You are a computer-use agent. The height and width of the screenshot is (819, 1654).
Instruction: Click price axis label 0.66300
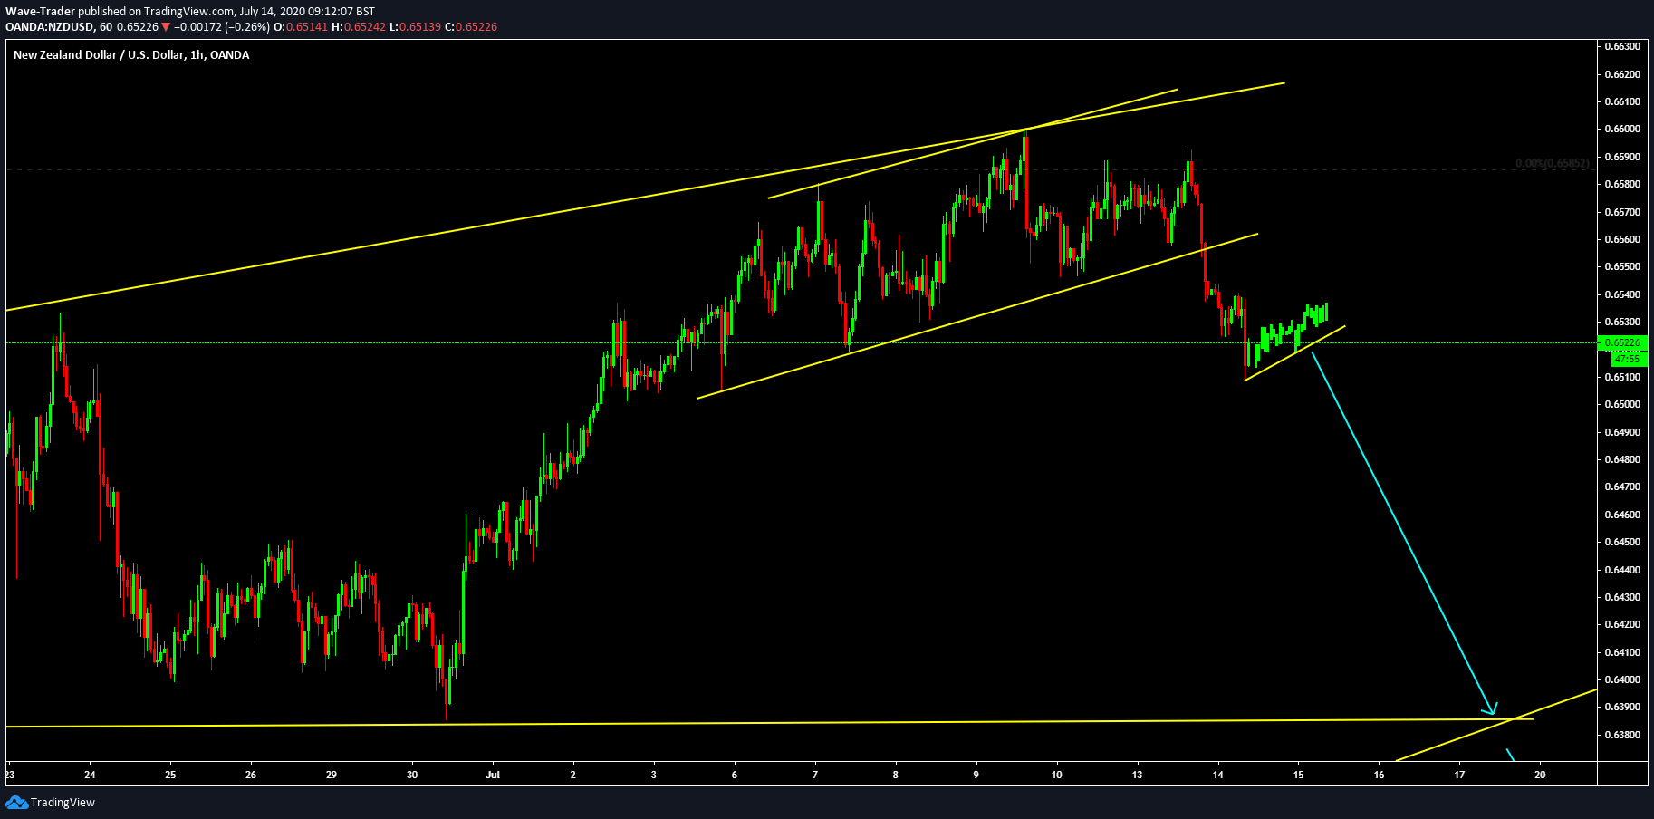click(x=1621, y=46)
